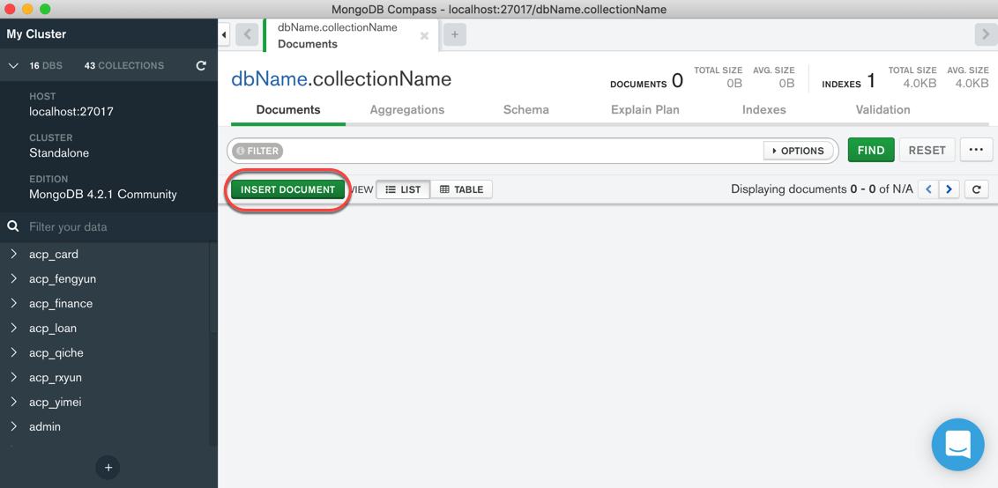Expand the acp_qiche database
Screen dimensions: 998x488
pyautogui.click(x=13, y=353)
